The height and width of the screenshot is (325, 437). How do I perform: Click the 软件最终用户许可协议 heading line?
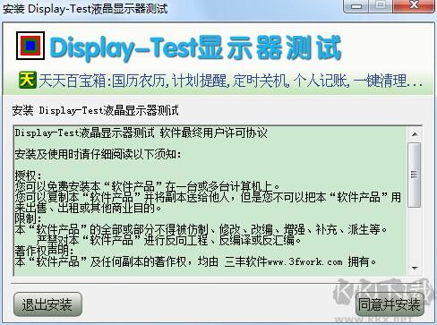pos(141,133)
